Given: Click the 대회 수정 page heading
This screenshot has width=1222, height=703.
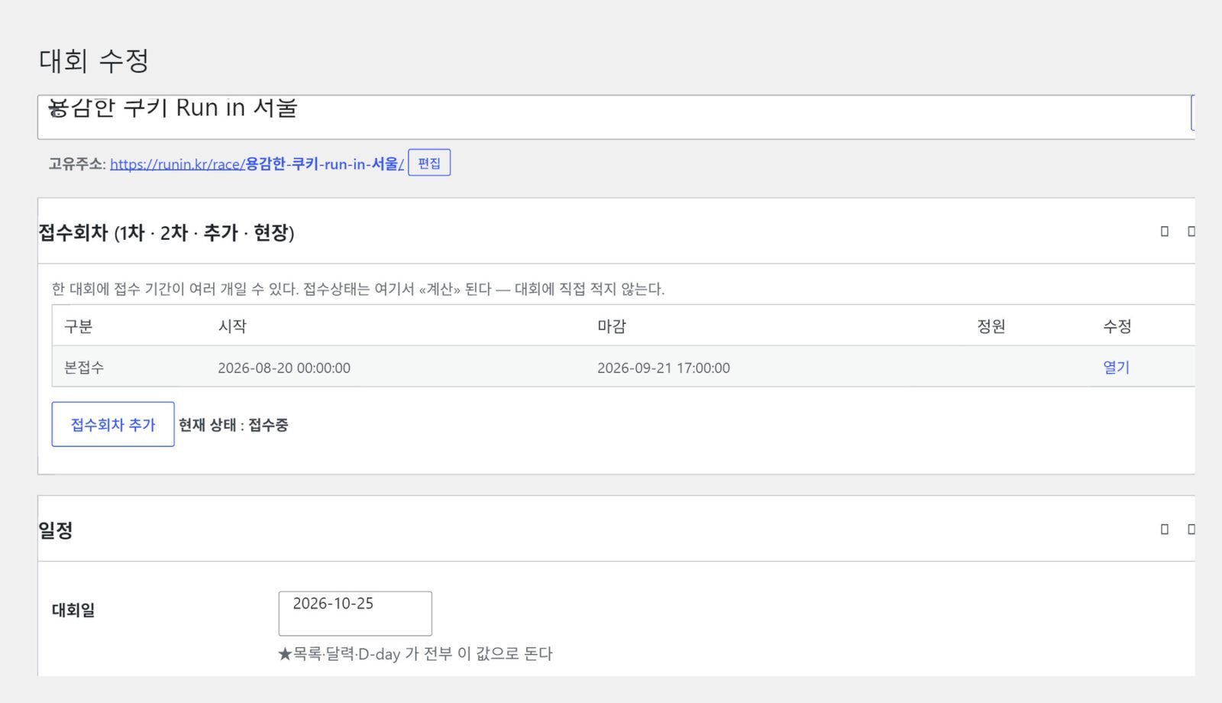Looking at the screenshot, I should click(x=94, y=60).
